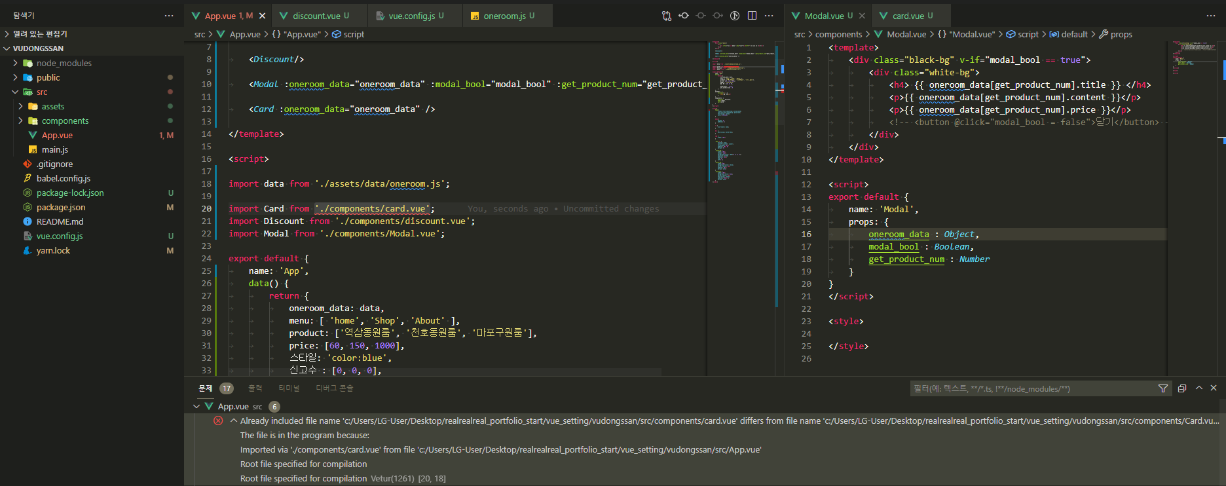Click the GitLens circular branch graph icon
This screenshot has width=1226, height=486.
735,16
